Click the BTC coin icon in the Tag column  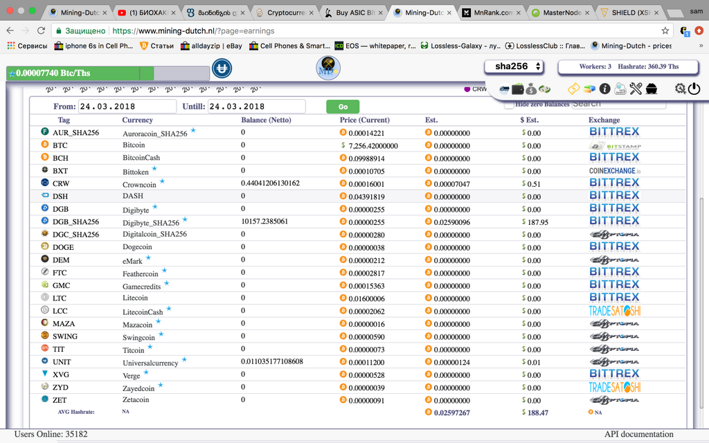pyautogui.click(x=45, y=144)
